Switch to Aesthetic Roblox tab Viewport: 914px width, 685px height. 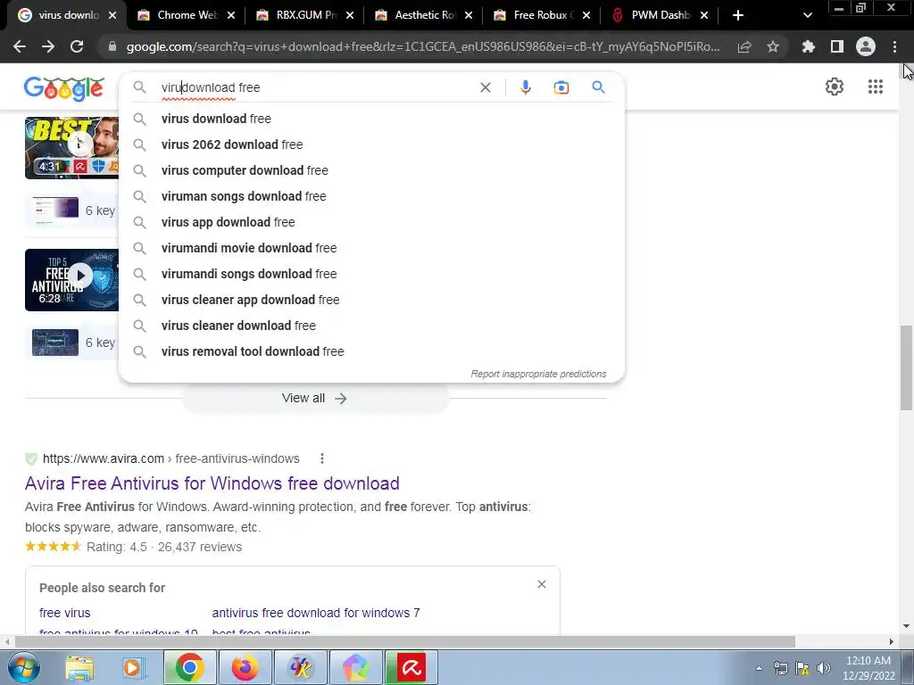[x=424, y=15]
